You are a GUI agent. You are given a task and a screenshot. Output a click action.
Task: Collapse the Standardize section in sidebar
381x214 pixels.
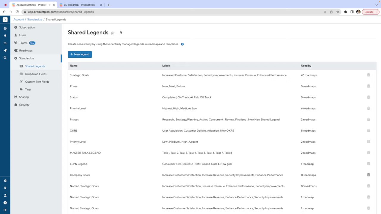[26, 59]
